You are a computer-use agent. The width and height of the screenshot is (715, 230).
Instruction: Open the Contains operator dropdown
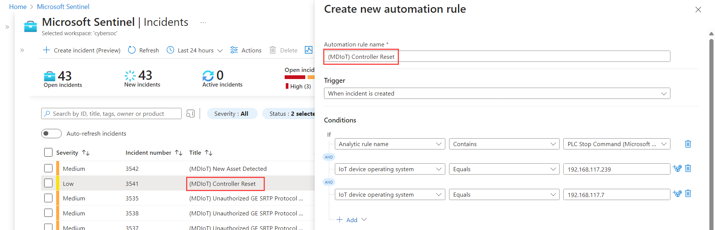(x=504, y=144)
